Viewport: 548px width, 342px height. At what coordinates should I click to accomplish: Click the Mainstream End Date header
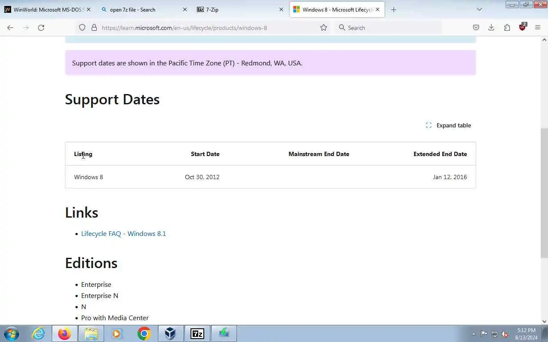click(319, 154)
